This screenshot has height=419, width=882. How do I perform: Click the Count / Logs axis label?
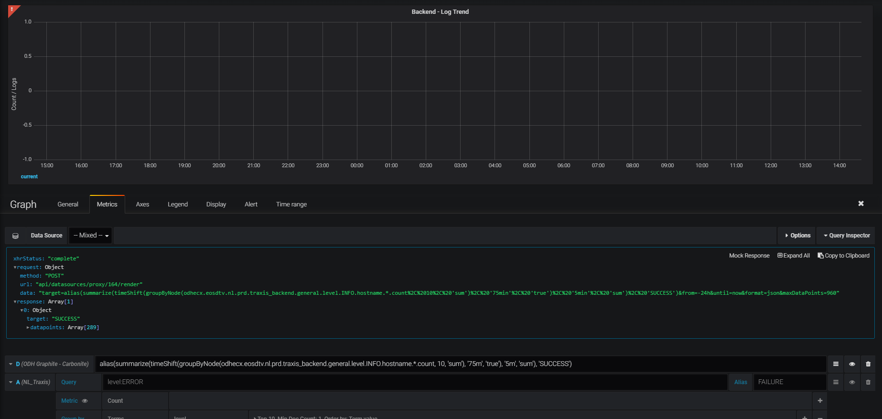14,94
